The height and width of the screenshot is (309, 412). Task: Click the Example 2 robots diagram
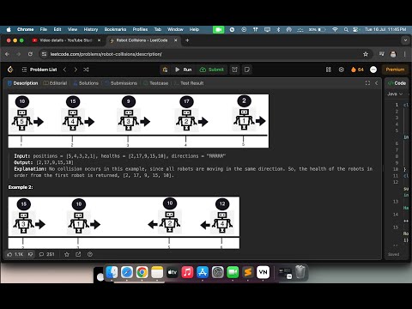click(124, 222)
